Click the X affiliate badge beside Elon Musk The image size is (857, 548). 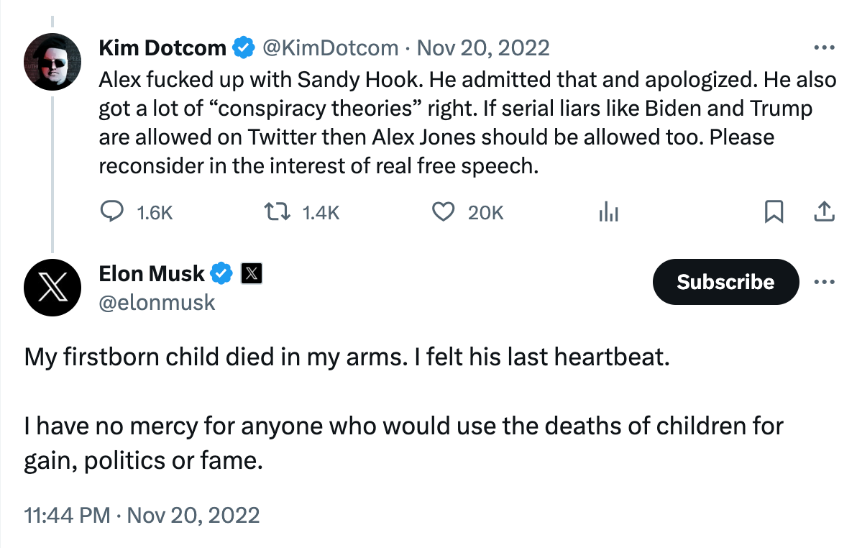coord(251,273)
